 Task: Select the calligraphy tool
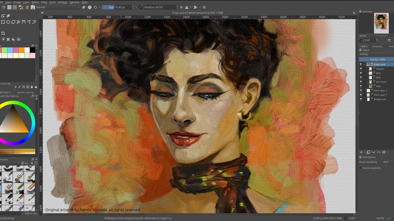pos(8,16)
